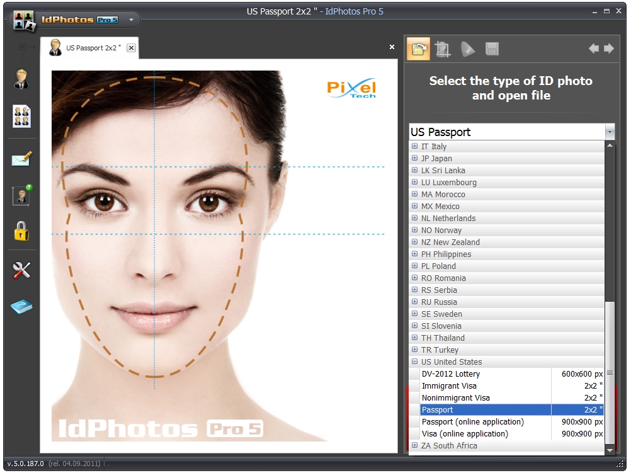Click the open file folder icon
Viewport: 631px width, 473px height.
point(418,48)
